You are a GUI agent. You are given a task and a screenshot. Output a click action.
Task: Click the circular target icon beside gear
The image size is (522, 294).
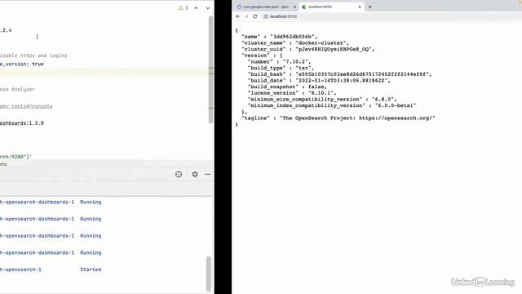[179, 174]
